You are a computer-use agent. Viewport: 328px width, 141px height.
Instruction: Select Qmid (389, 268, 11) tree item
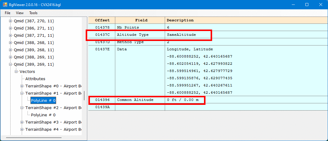click(x=34, y=50)
